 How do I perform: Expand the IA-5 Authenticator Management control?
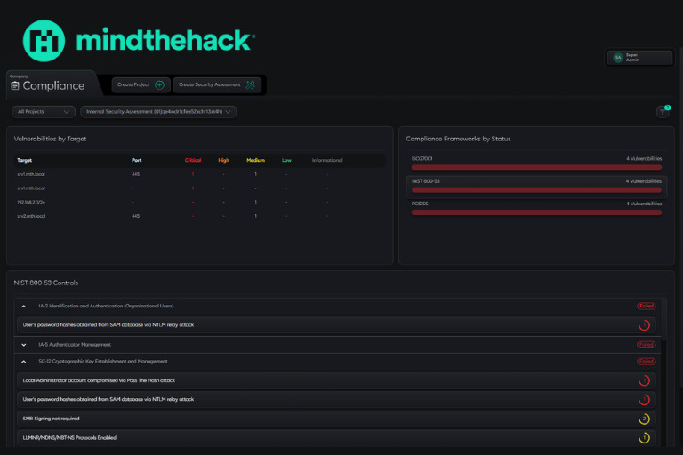pyautogui.click(x=24, y=344)
